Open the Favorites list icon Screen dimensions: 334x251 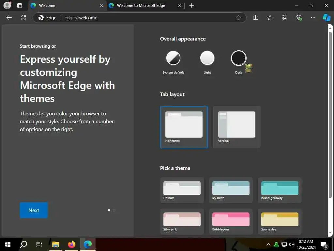(270, 18)
